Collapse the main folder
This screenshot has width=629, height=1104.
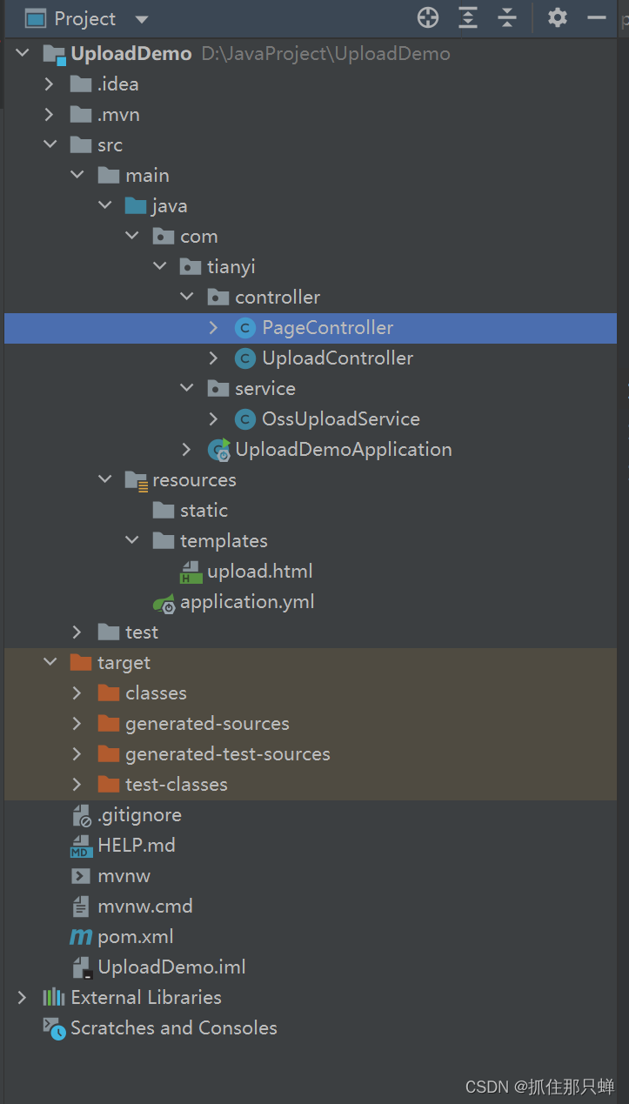[78, 176]
